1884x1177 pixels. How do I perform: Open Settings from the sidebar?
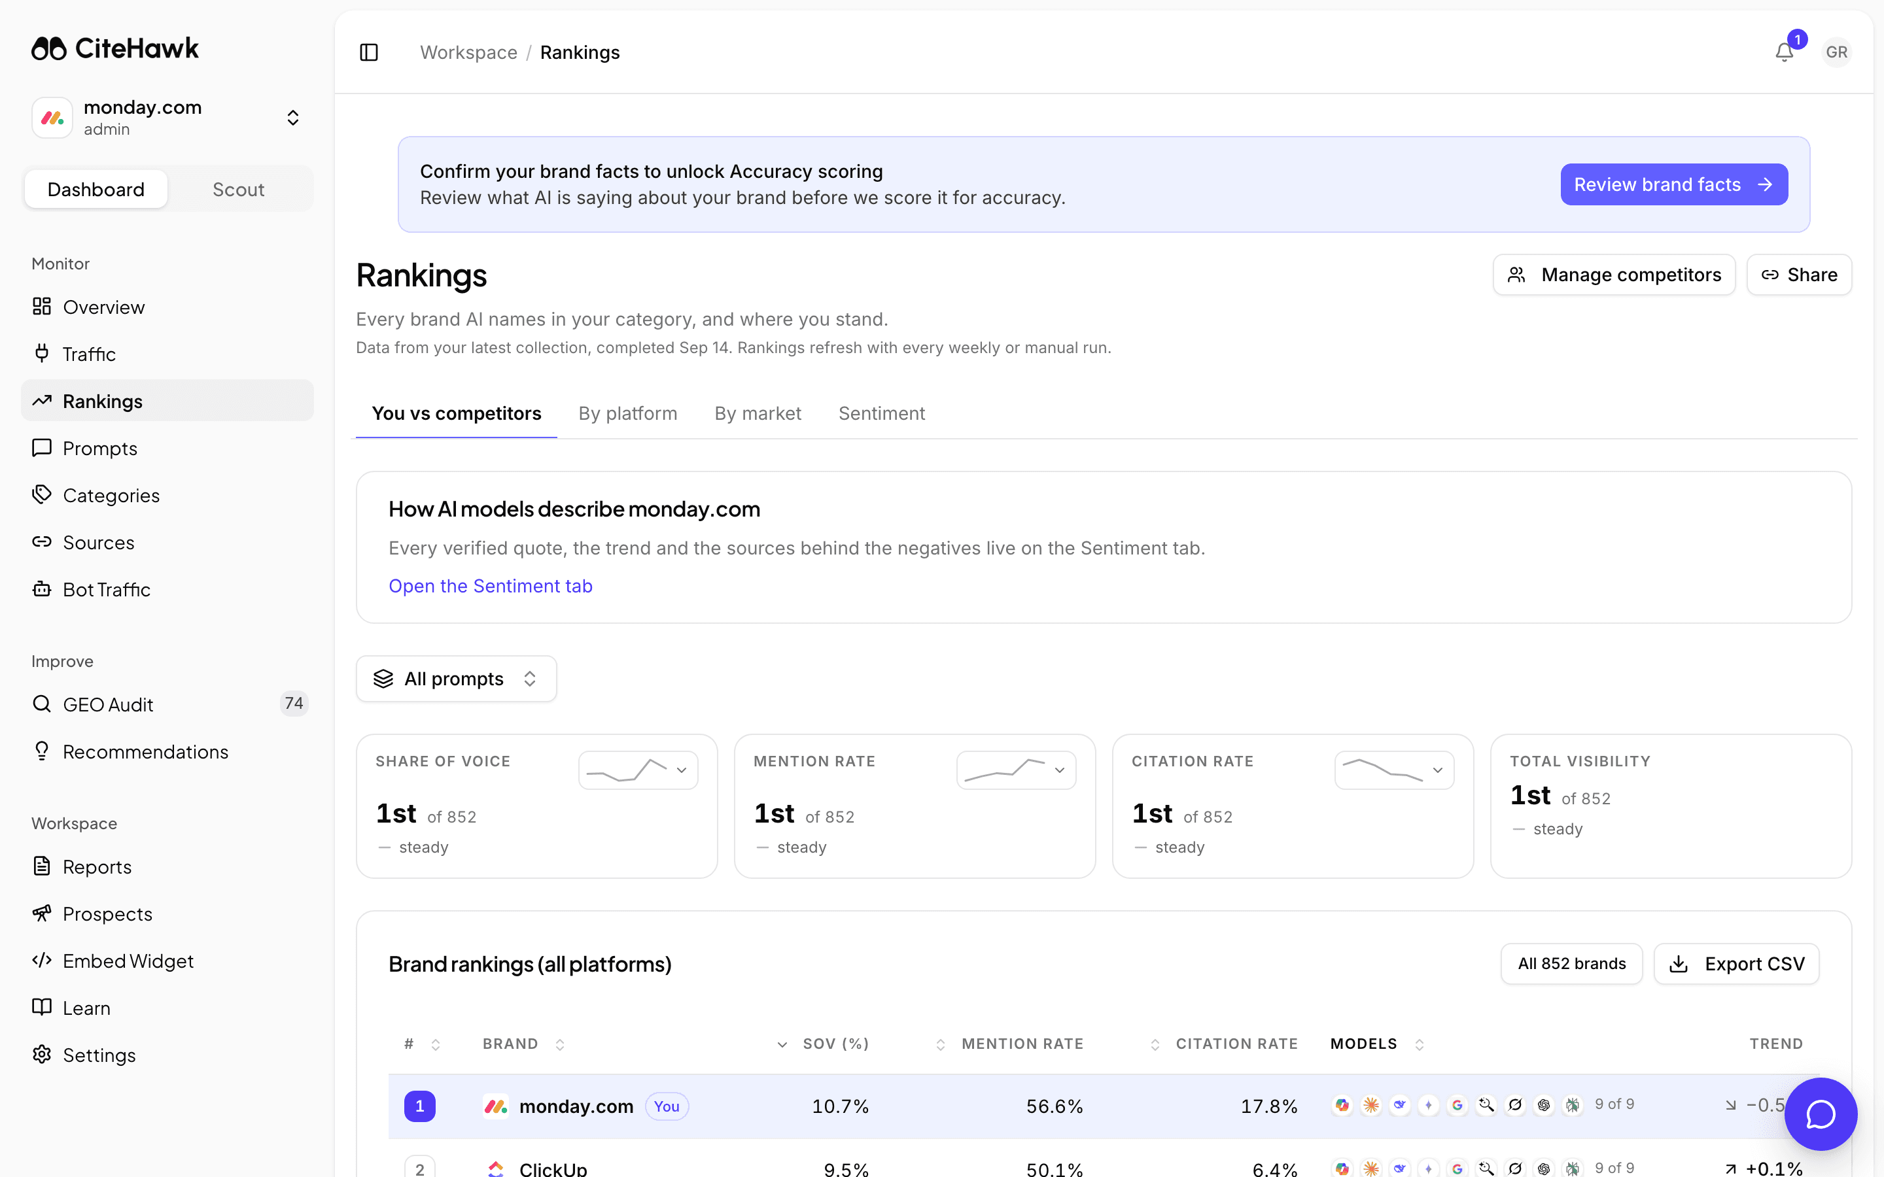click(x=167, y=1055)
